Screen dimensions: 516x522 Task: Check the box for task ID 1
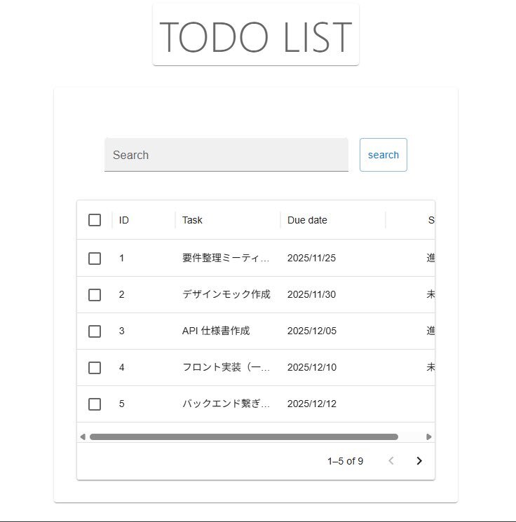95,259
